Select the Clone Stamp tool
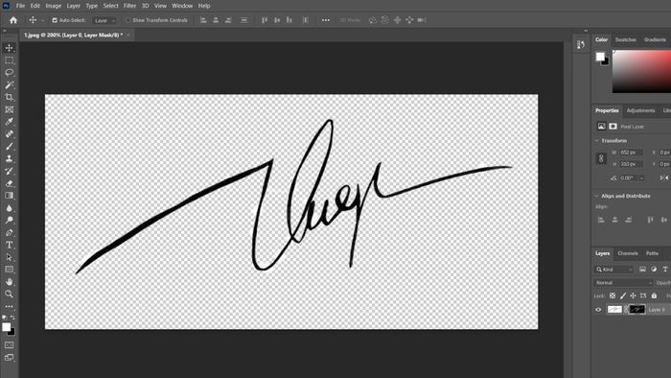This screenshot has height=378, width=671. coord(9,159)
